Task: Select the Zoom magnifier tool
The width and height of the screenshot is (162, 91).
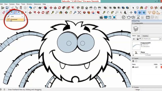Action: 75,12
